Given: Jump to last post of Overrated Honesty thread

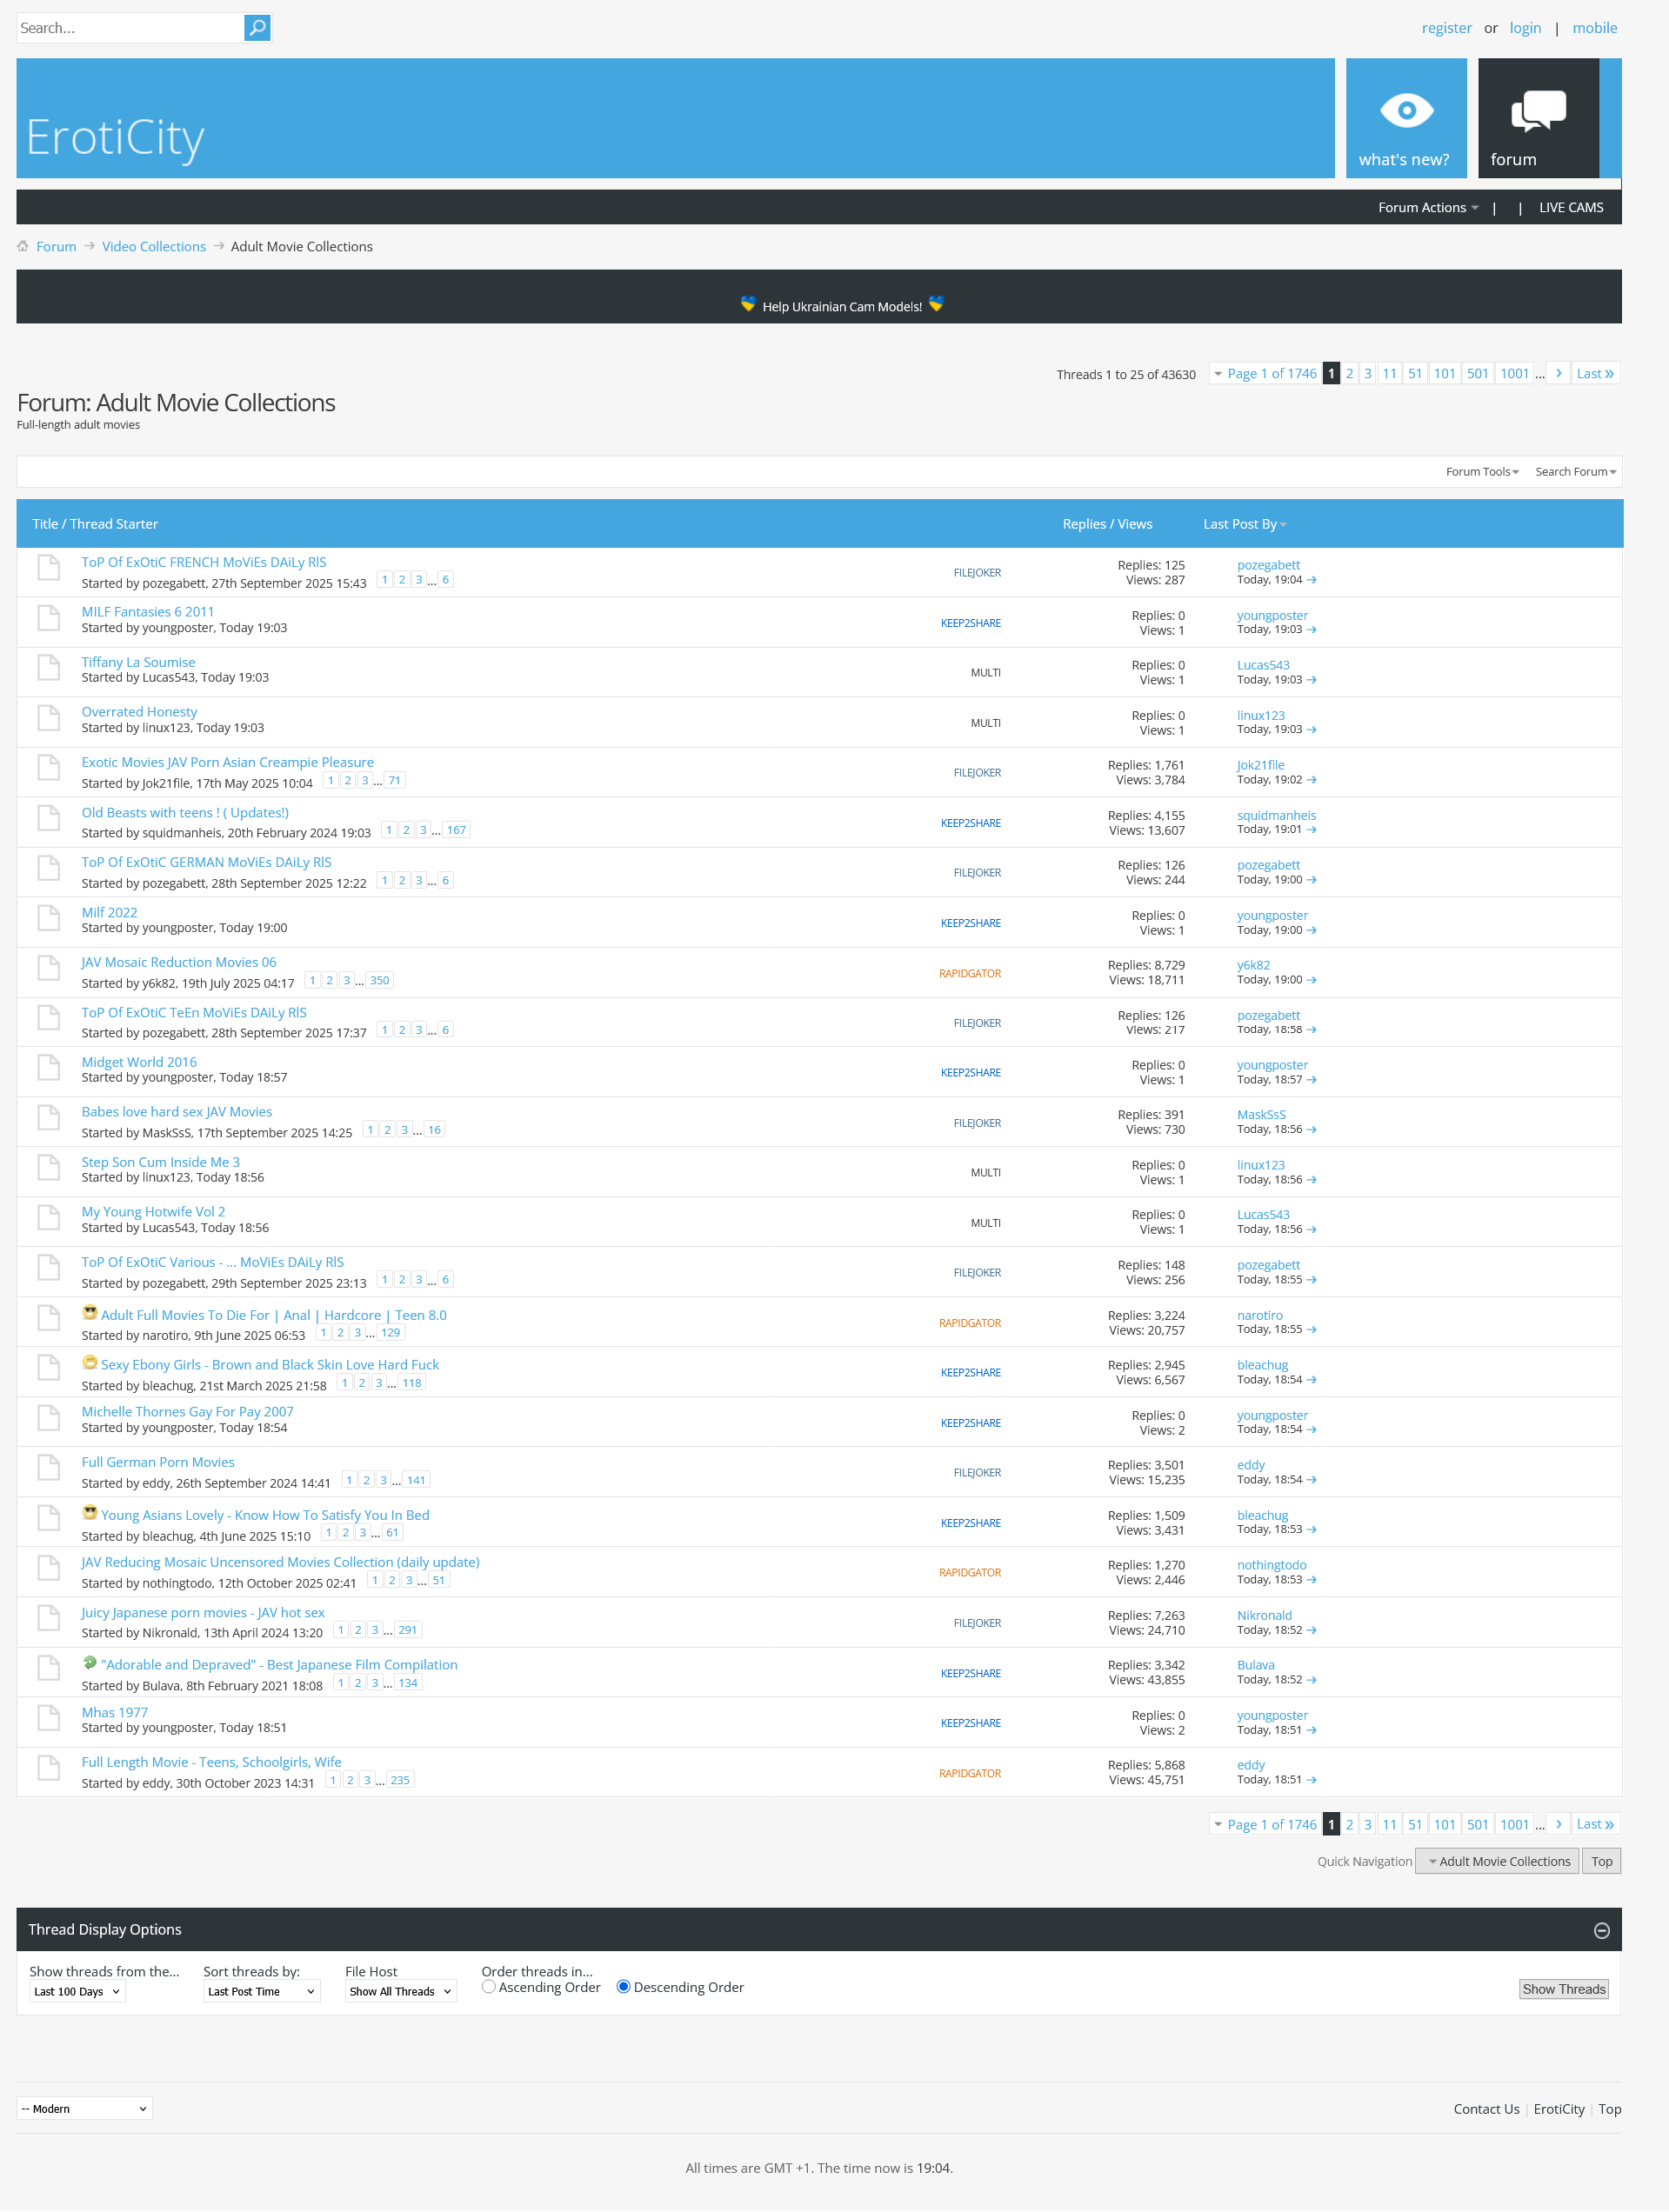Looking at the screenshot, I should tap(1312, 730).
